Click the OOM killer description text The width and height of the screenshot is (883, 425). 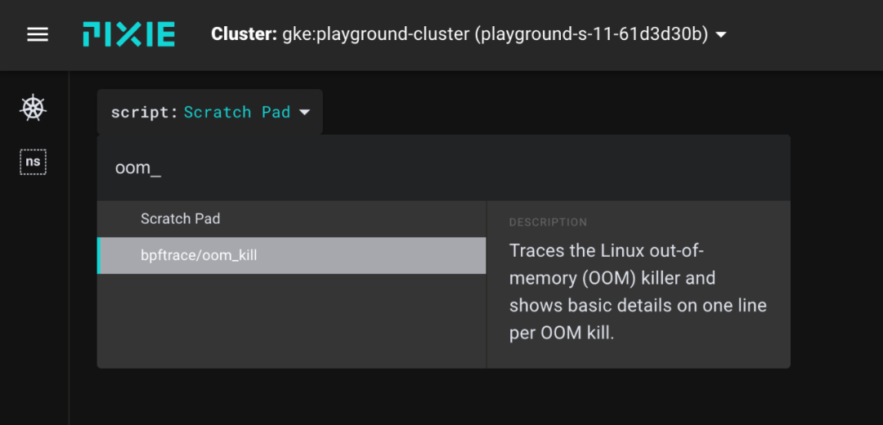(x=638, y=292)
